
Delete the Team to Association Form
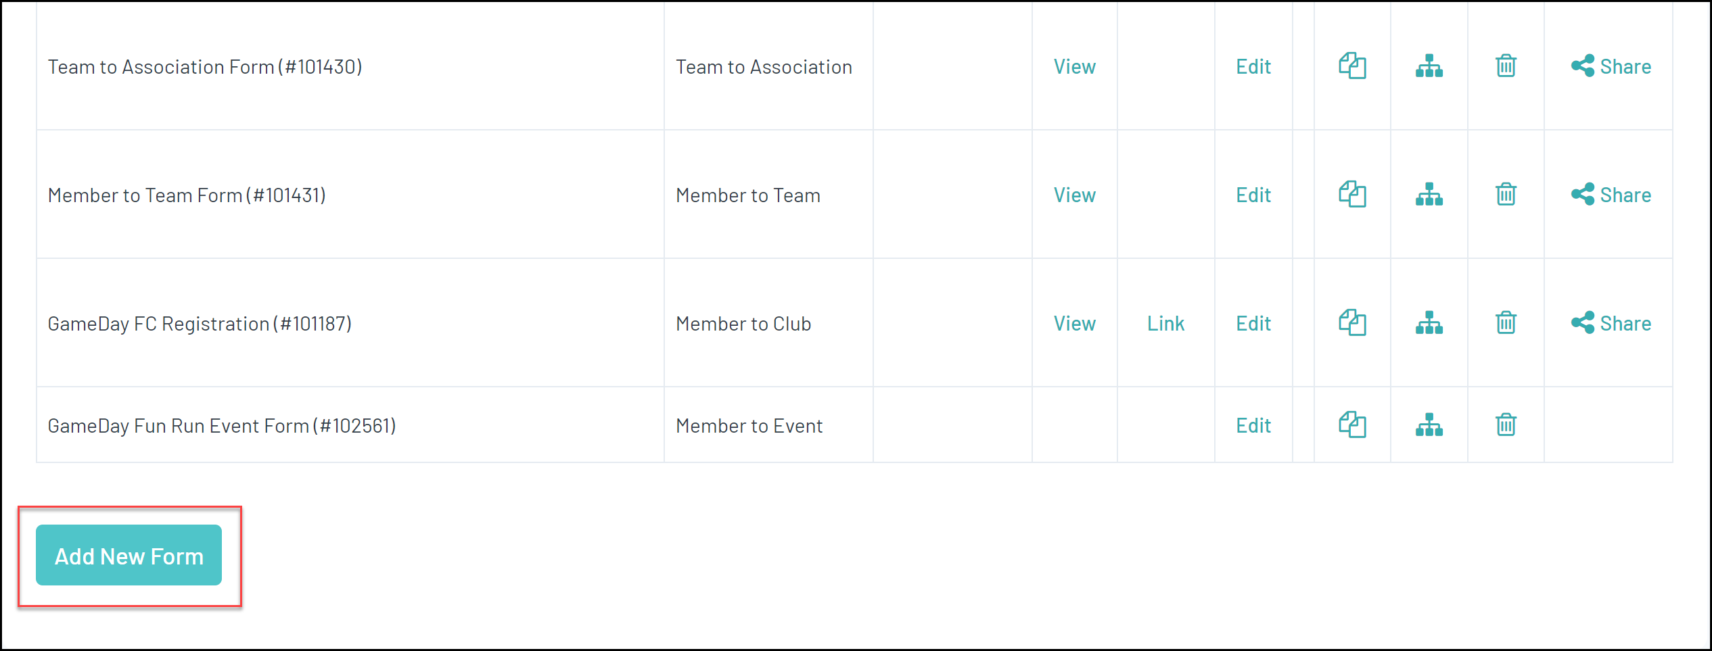(1506, 66)
